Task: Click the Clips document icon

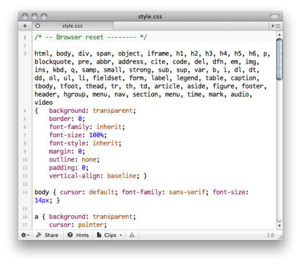Action: 99,235
